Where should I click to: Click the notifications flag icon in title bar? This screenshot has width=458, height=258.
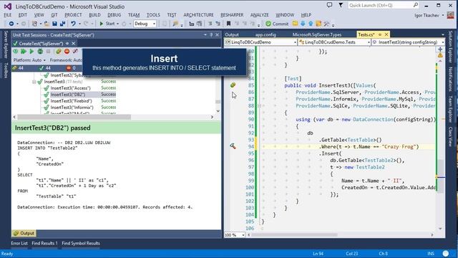pos(341,5)
